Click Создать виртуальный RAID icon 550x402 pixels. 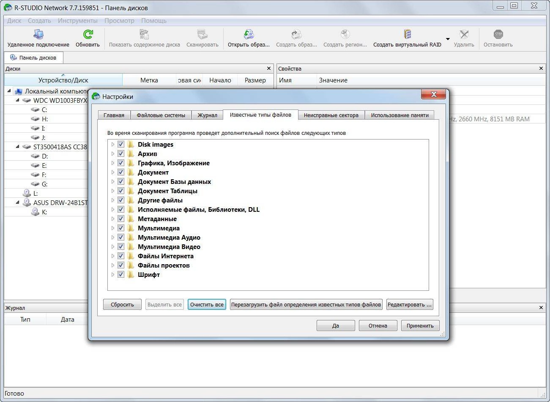(x=407, y=34)
